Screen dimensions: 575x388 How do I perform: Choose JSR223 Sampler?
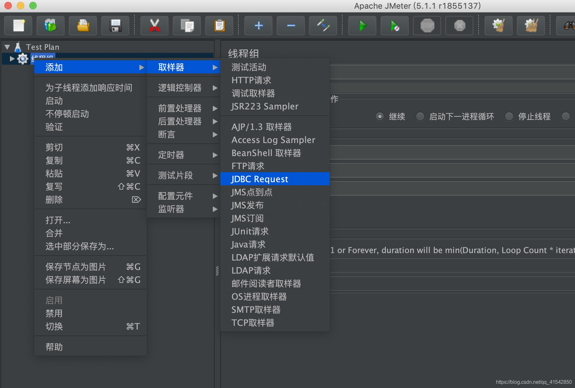tap(275, 106)
